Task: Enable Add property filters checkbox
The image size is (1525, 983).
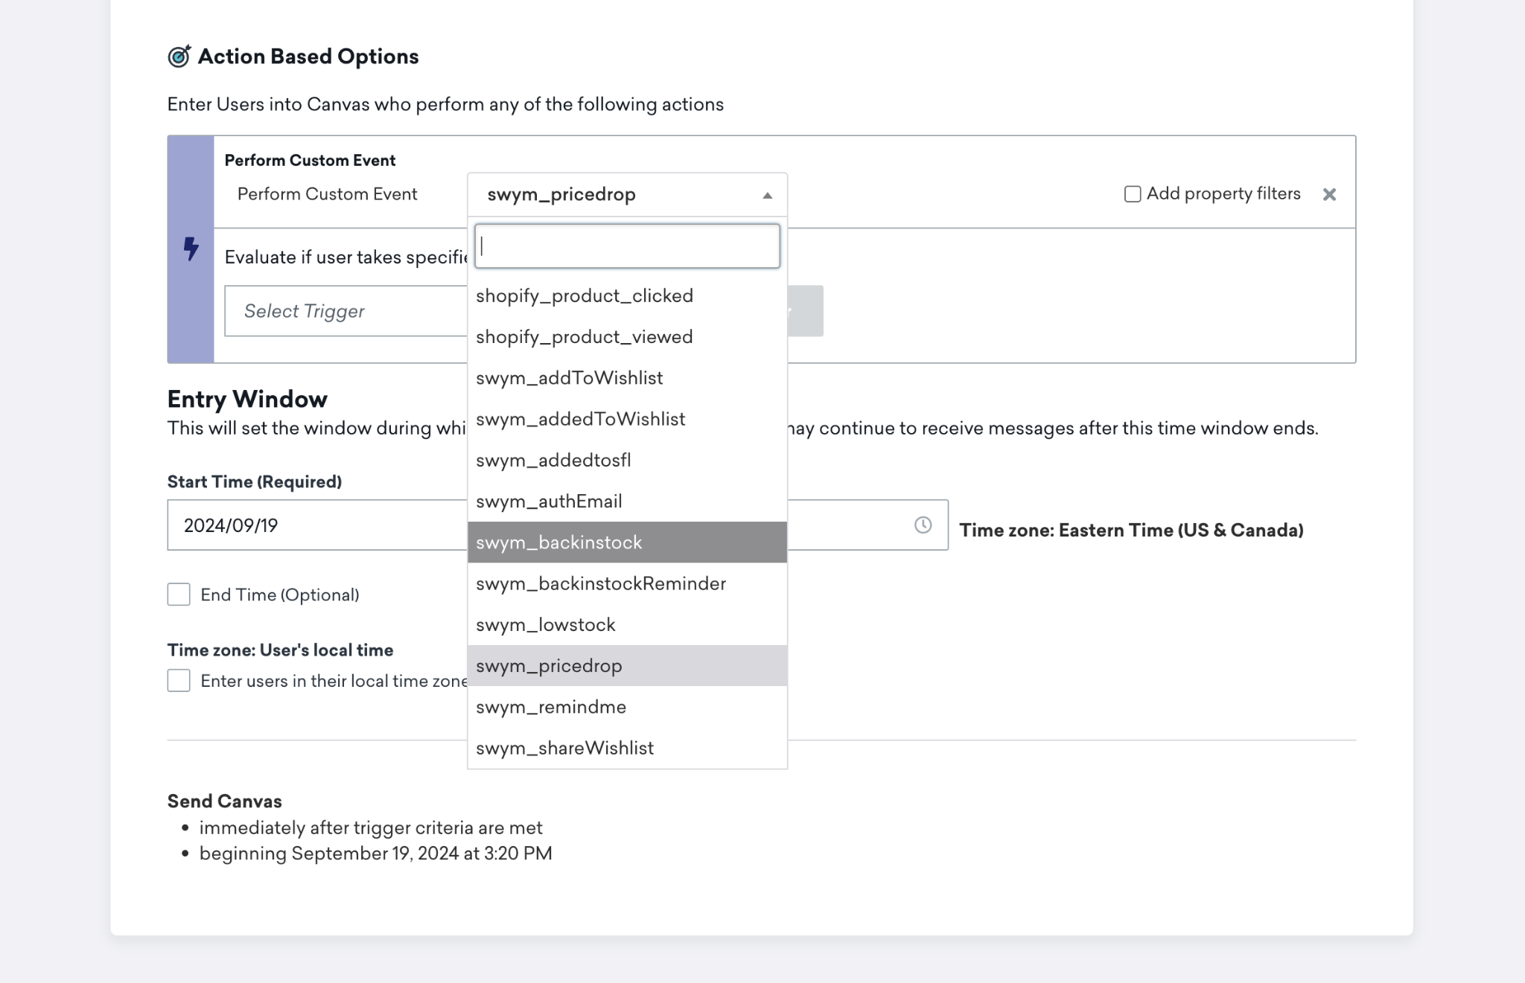Action: pyautogui.click(x=1133, y=194)
